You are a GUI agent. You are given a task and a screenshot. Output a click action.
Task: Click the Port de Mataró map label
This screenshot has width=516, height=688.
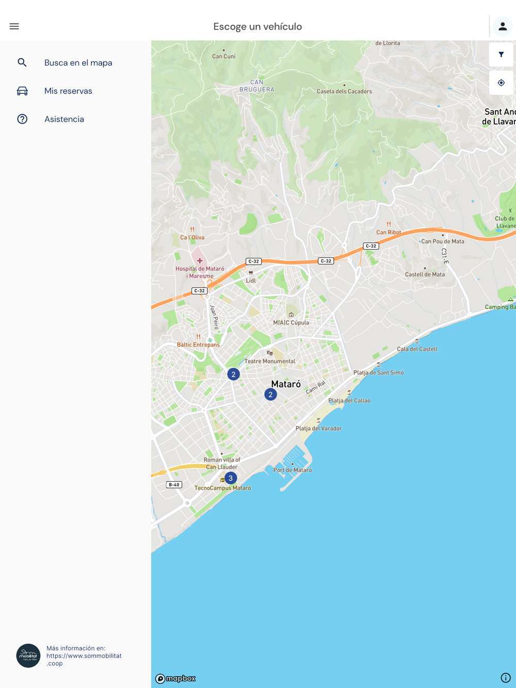pyautogui.click(x=293, y=470)
